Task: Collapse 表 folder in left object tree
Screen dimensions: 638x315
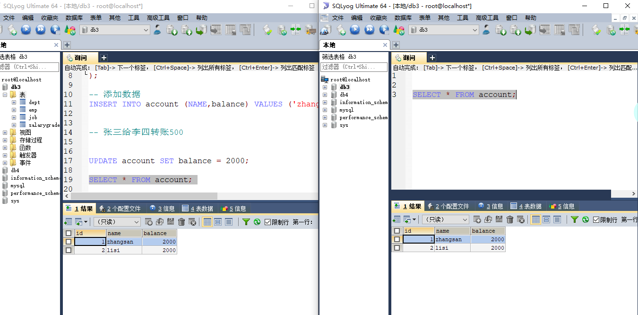Action: [x=5, y=95]
